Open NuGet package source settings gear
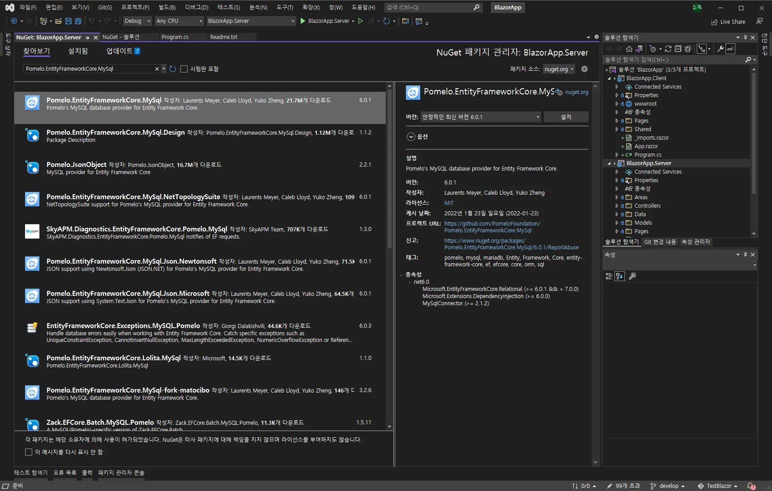Viewport: 772px width, 491px height. [584, 69]
